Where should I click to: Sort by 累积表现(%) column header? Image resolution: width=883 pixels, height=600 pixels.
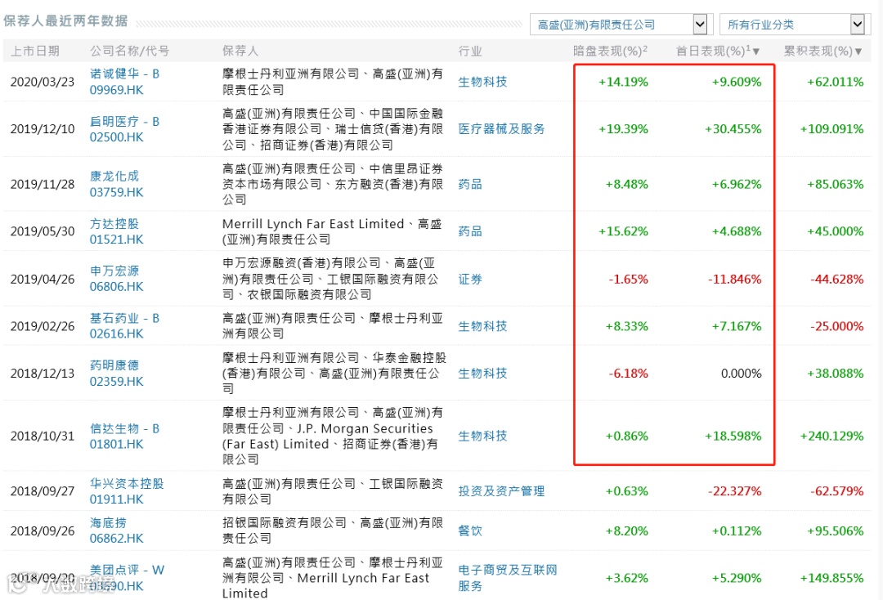pyautogui.click(x=822, y=51)
